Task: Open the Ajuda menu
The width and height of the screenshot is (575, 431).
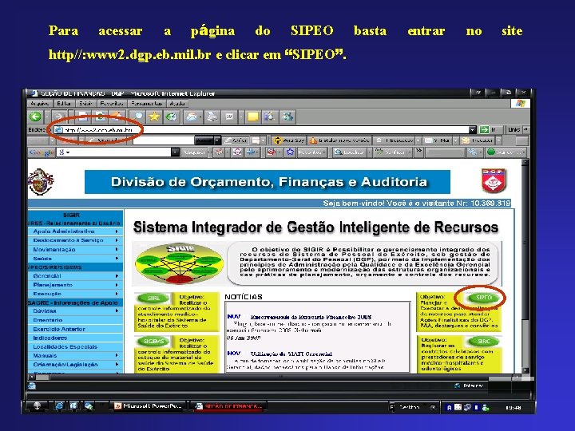Action: [x=177, y=104]
